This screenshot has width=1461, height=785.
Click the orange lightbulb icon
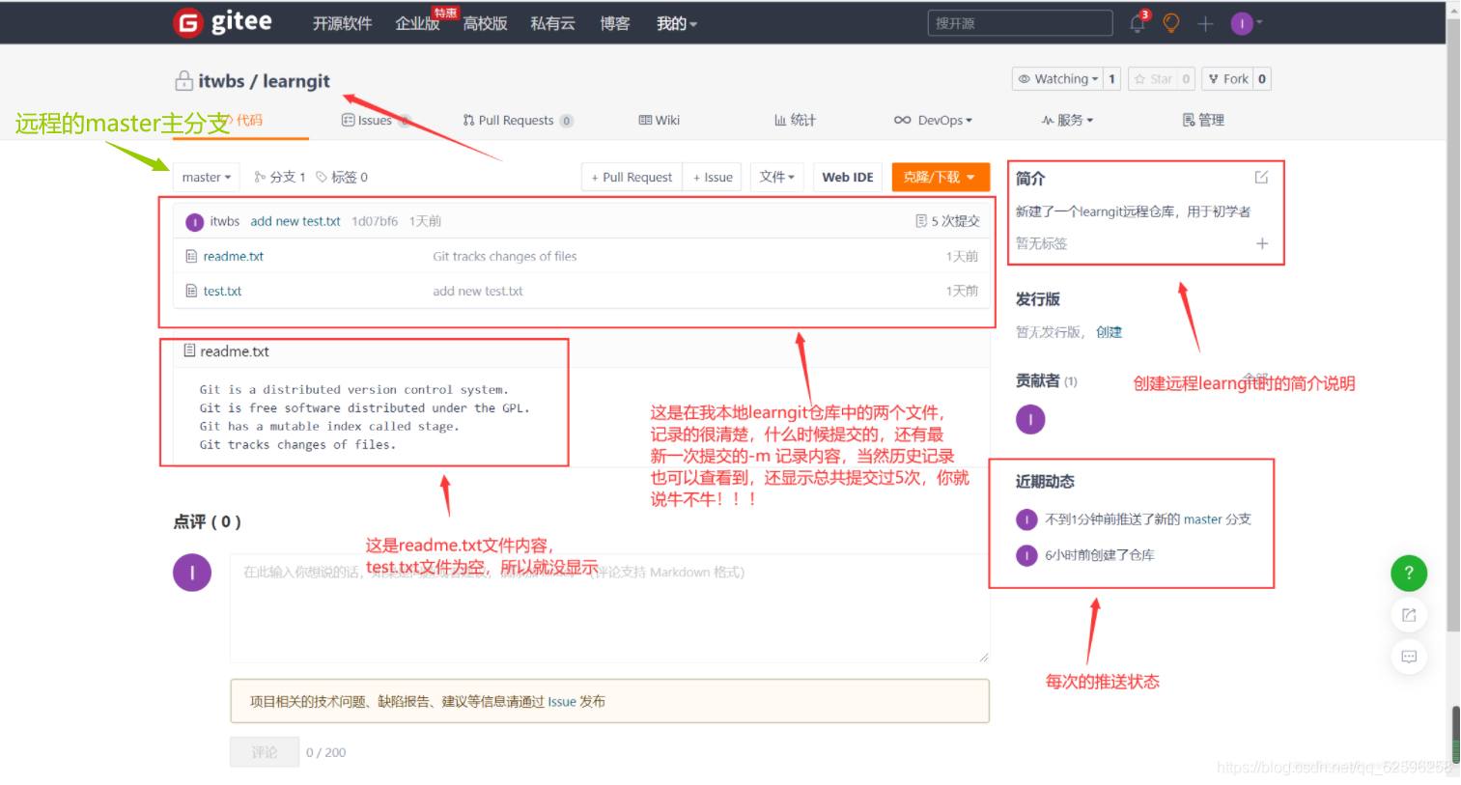click(x=1171, y=23)
